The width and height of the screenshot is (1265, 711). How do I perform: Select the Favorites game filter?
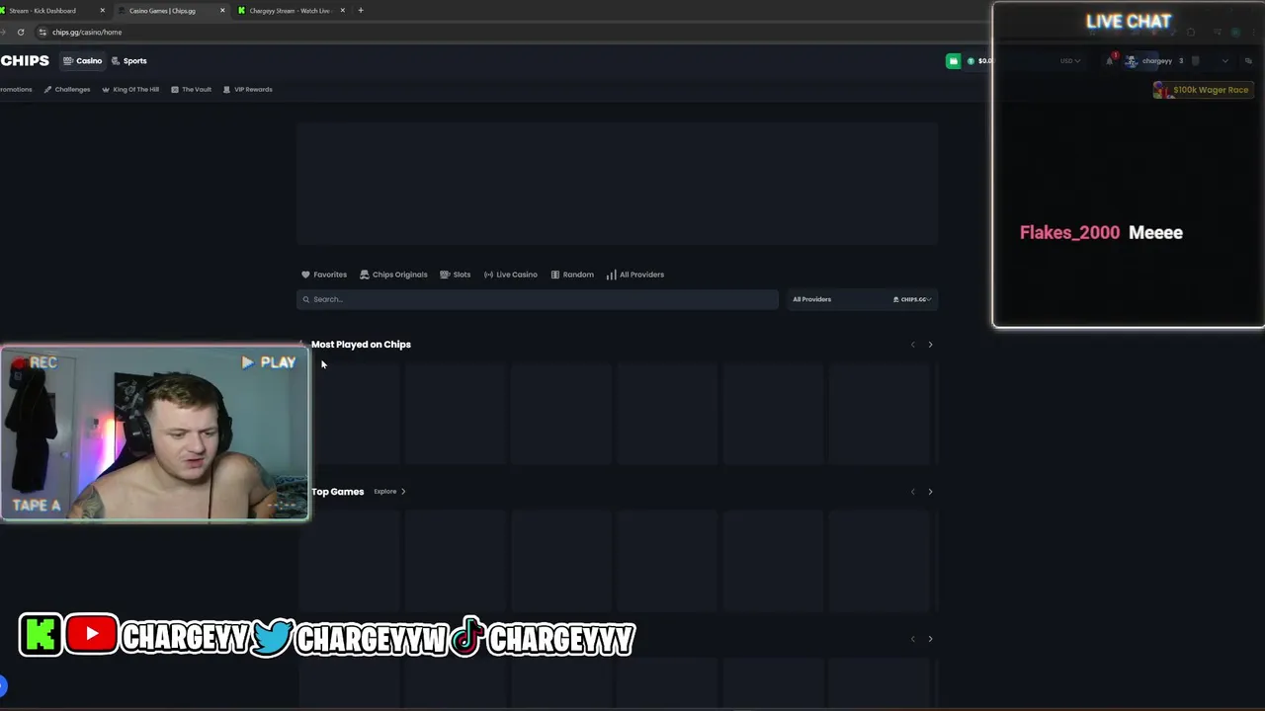tap(324, 275)
